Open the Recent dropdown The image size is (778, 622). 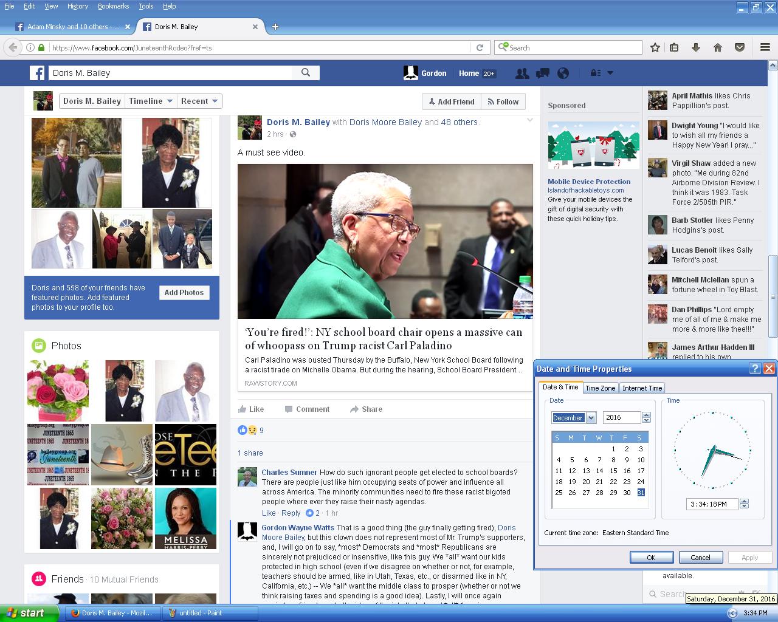pyautogui.click(x=199, y=101)
